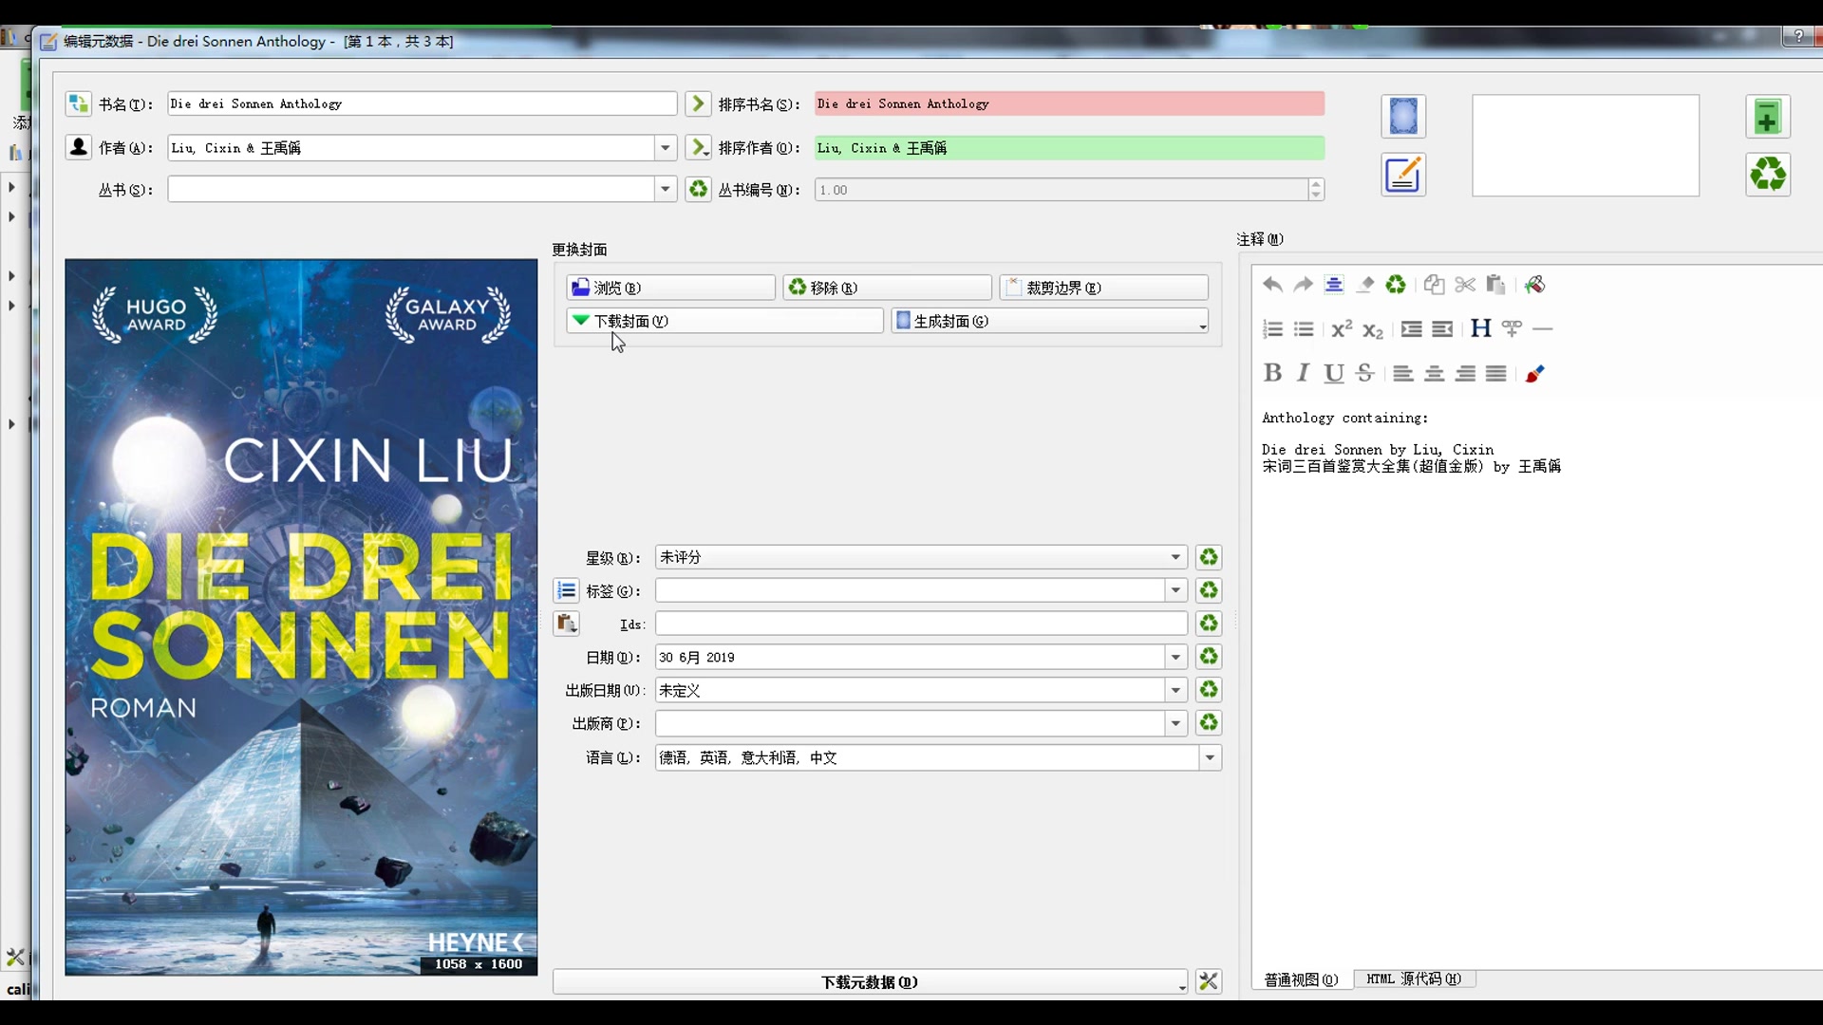Image resolution: width=1823 pixels, height=1025 pixels.
Task: Click the 移除 remove cover button
Action: [887, 288]
